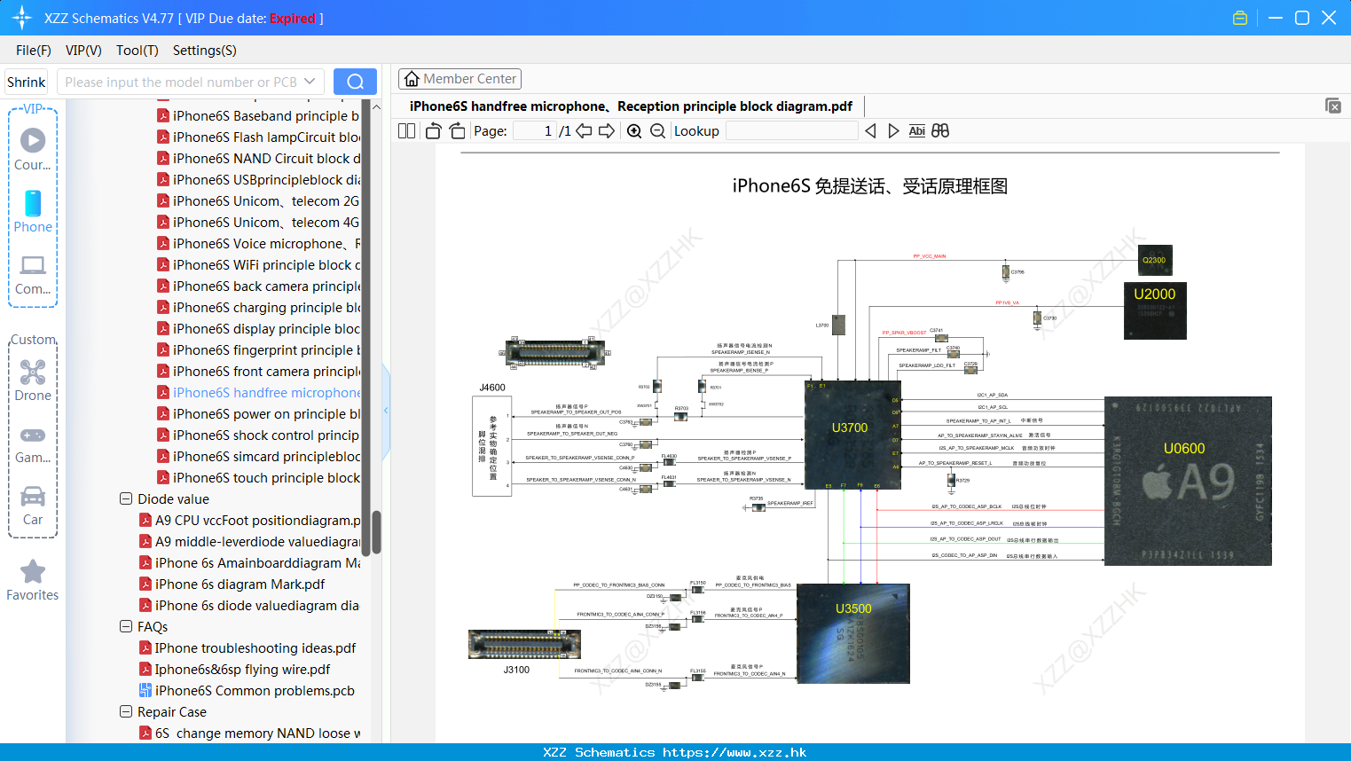Screen dimensions: 1351x761
Task: Open iPhone6S NAND Circuit block file
Action: [258, 158]
